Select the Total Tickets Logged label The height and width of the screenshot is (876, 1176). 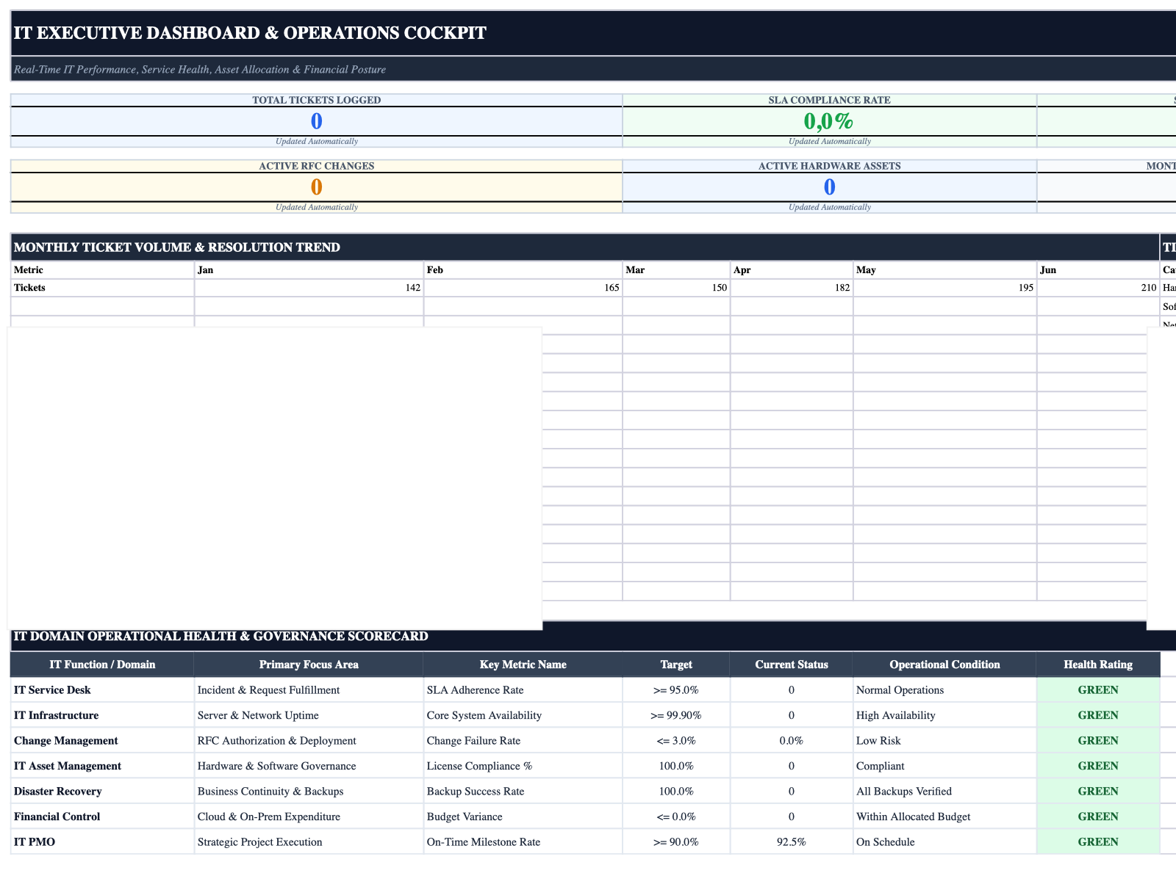pos(317,100)
